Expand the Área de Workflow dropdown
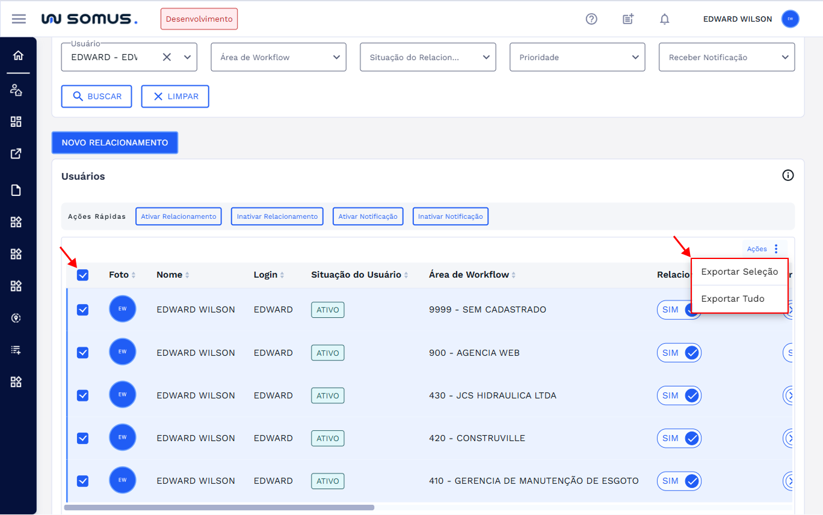 coord(278,58)
